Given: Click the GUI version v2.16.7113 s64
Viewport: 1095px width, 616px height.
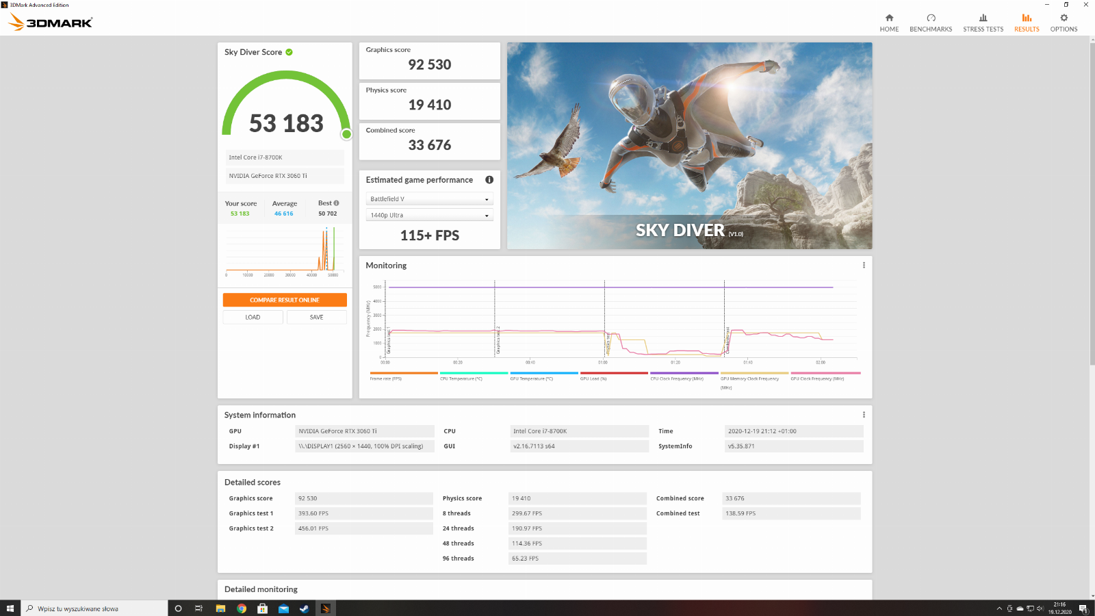Looking at the screenshot, I should [580, 446].
